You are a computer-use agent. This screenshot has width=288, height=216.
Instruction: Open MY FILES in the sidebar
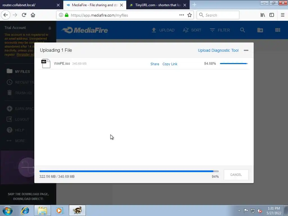point(18,71)
